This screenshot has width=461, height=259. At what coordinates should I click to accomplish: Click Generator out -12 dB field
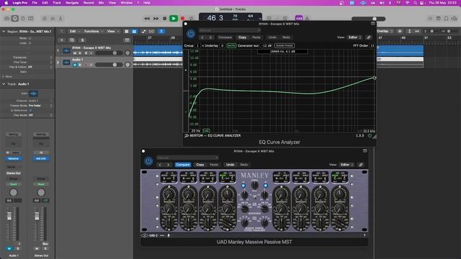coord(267,45)
